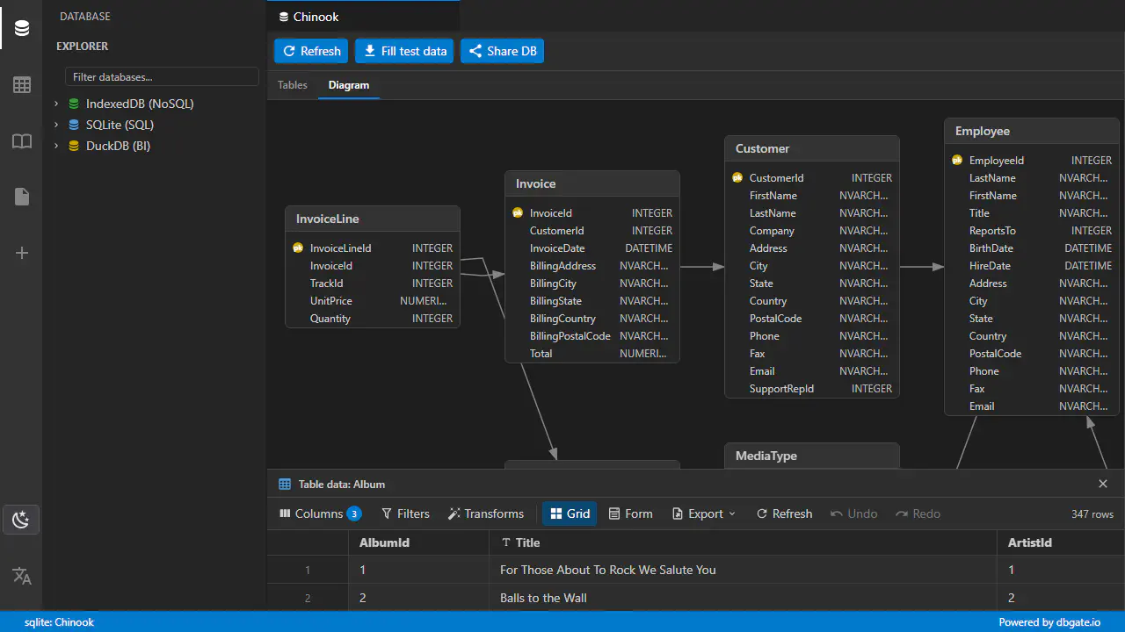Open the Columns selector
Screen dimensions: 1125x632
pyautogui.click(x=320, y=513)
